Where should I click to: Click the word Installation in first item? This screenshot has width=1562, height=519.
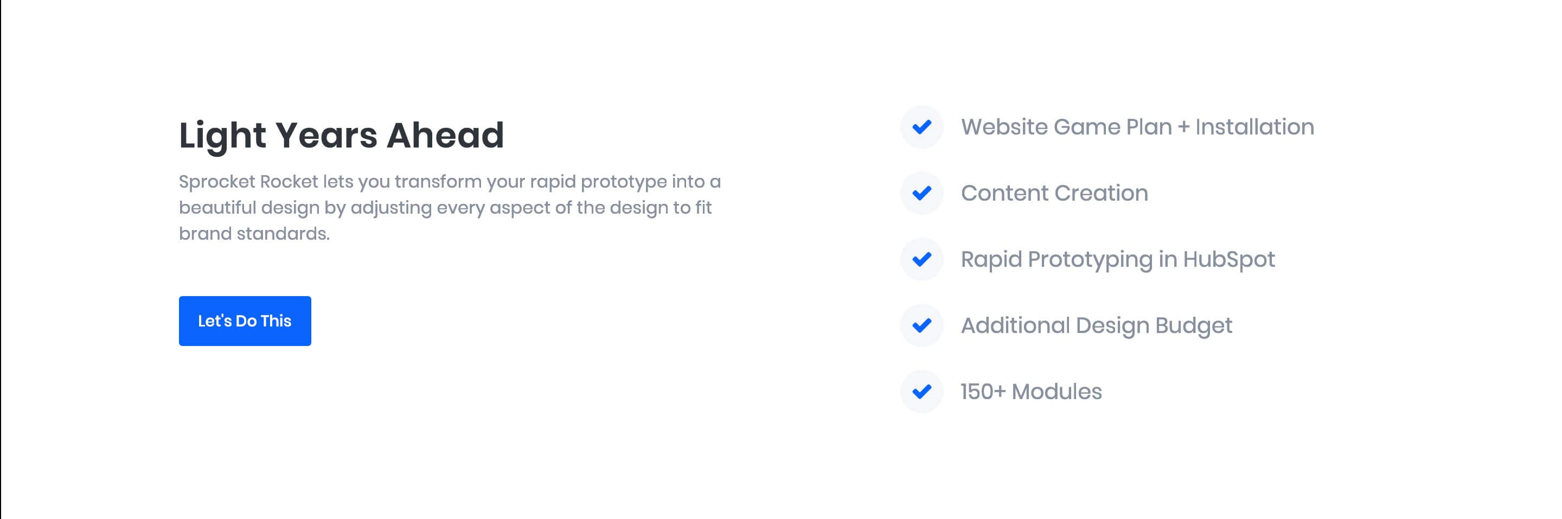[x=1254, y=127]
